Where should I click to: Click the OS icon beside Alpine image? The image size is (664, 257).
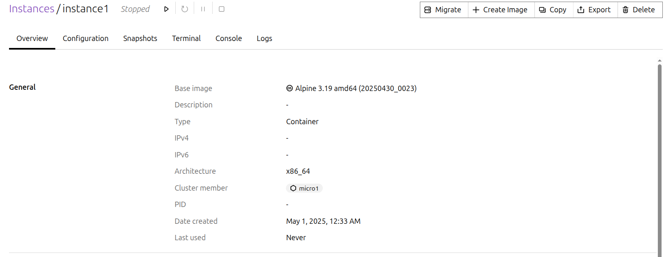pos(290,88)
